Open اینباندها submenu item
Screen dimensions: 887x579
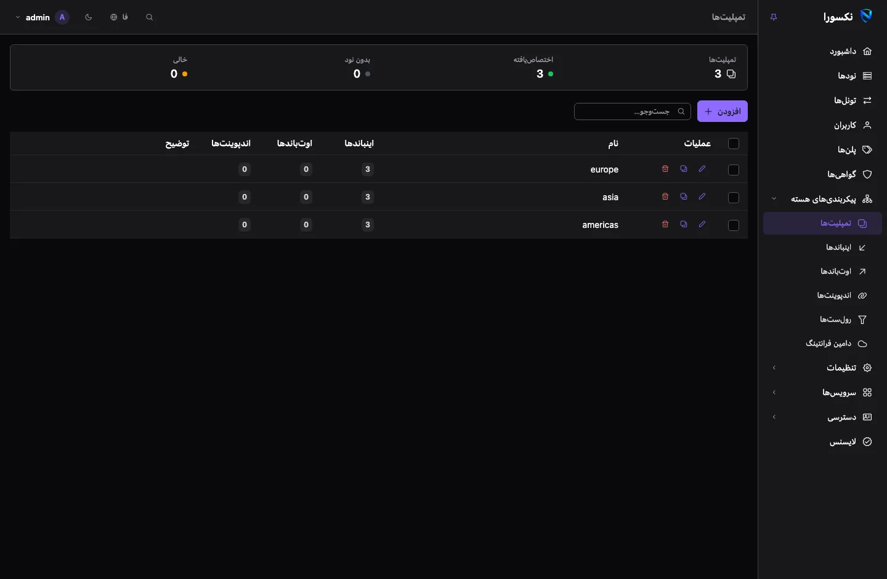[822, 247]
